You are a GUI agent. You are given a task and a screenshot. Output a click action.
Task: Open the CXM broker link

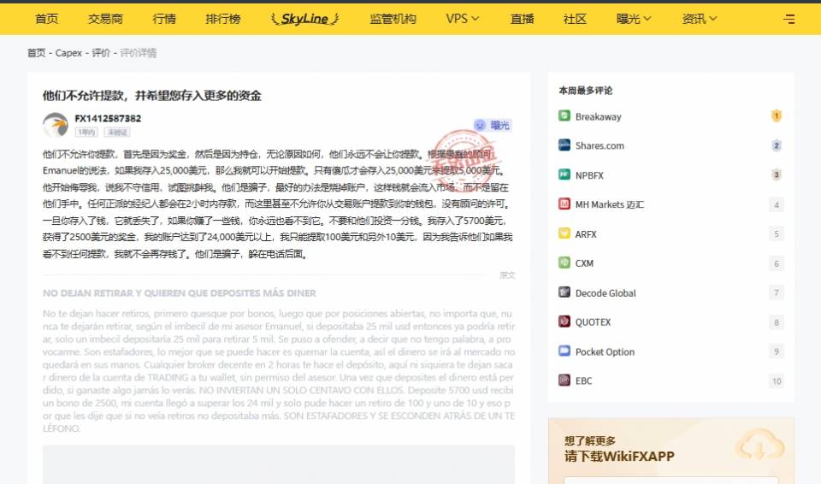pos(584,263)
